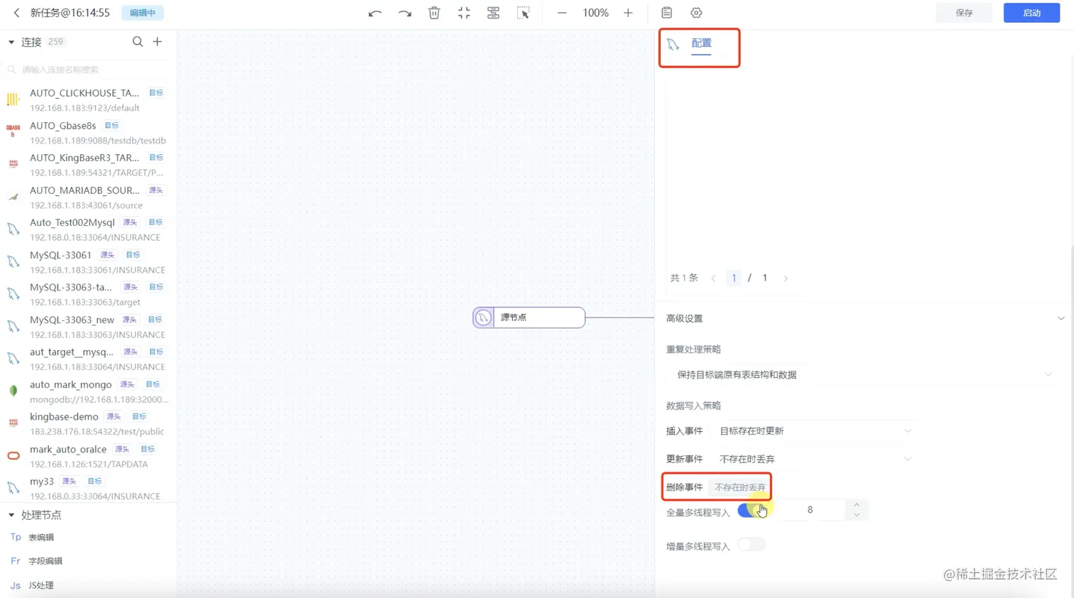Undo the last canvas action

[375, 13]
